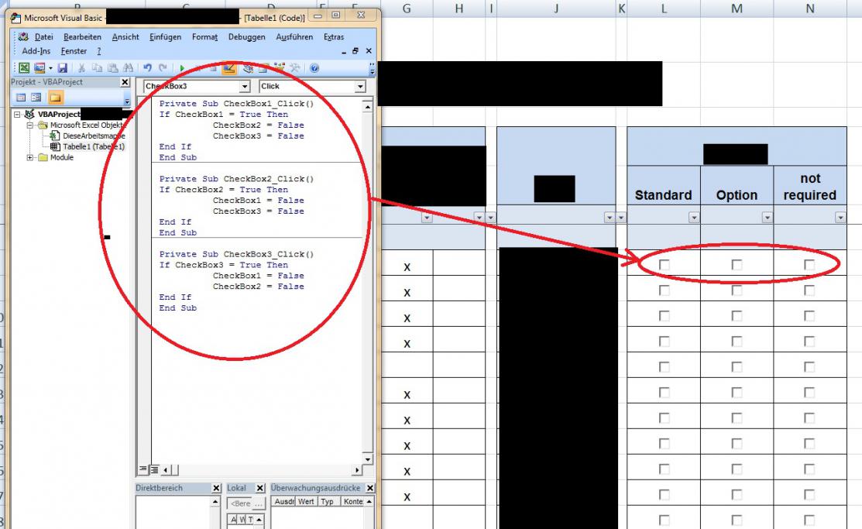
Task: Check the first Option column checkbox
Action: (x=737, y=266)
